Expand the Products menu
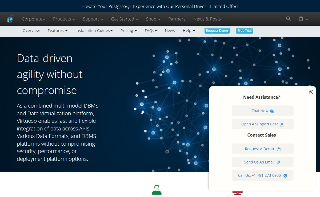 tap(64, 19)
